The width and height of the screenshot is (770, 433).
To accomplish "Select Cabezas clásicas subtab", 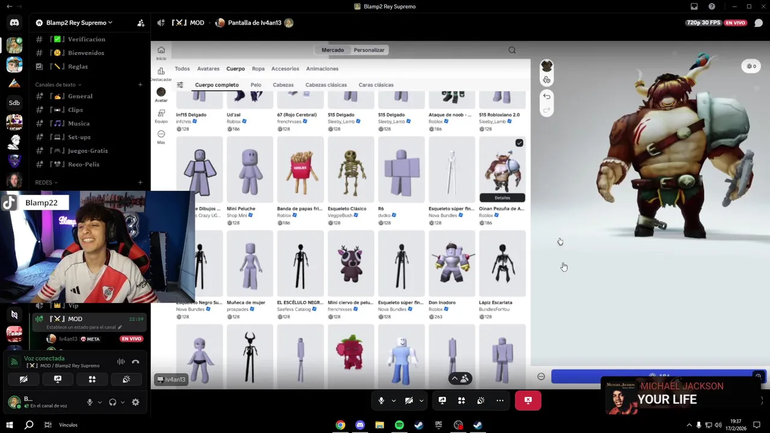I will [326, 85].
